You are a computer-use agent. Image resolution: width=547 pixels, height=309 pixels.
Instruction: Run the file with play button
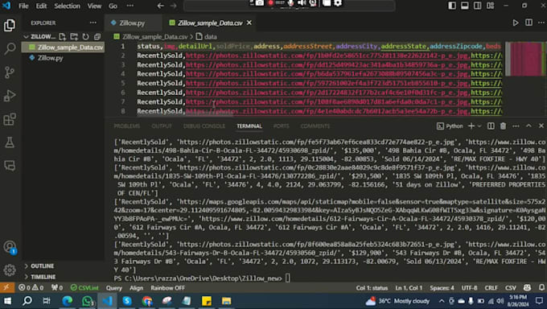pyautogui.click(x=516, y=23)
